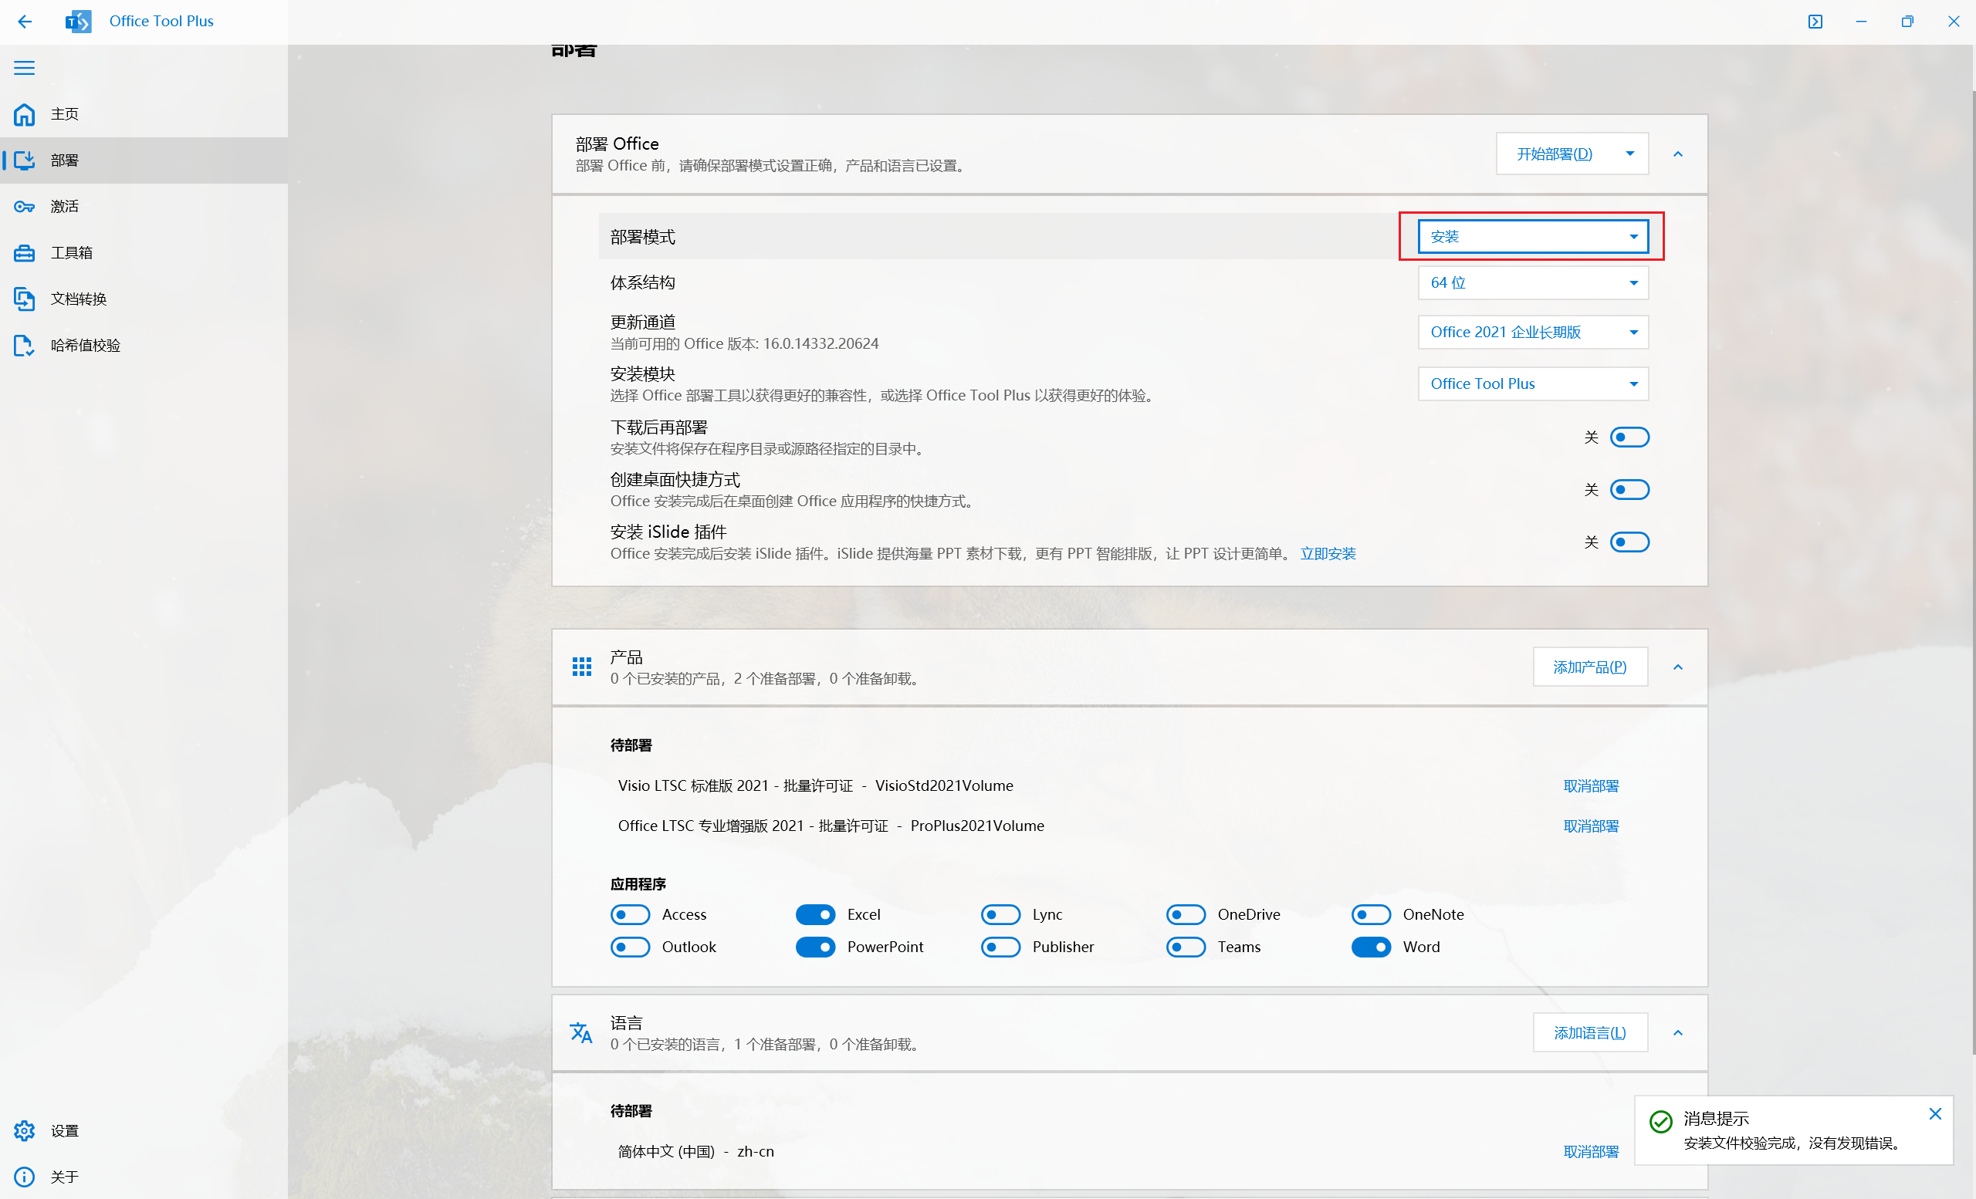Screen dimensions: 1976x1199
Task: Click the key icon beside 激活
Action: coord(24,207)
